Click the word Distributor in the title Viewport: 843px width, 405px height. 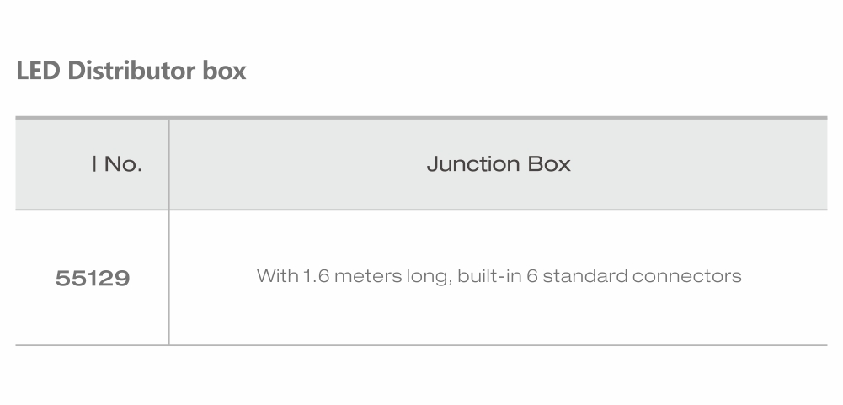(x=131, y=71)
